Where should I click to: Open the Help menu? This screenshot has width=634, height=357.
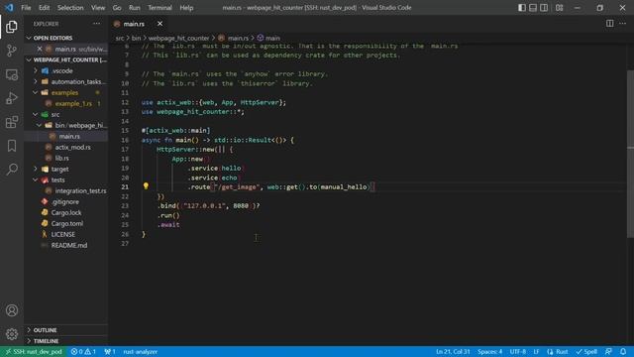tap(186, 8)
